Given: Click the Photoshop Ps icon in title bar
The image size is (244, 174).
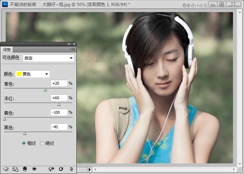Looking at the screenshot, I should pos(5,4).
